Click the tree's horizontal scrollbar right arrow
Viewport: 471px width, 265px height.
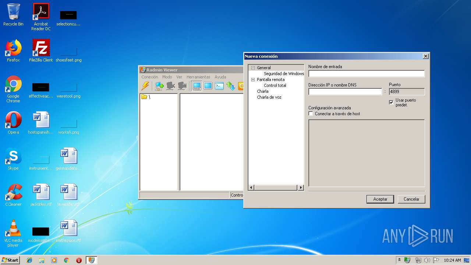(301, 188)
